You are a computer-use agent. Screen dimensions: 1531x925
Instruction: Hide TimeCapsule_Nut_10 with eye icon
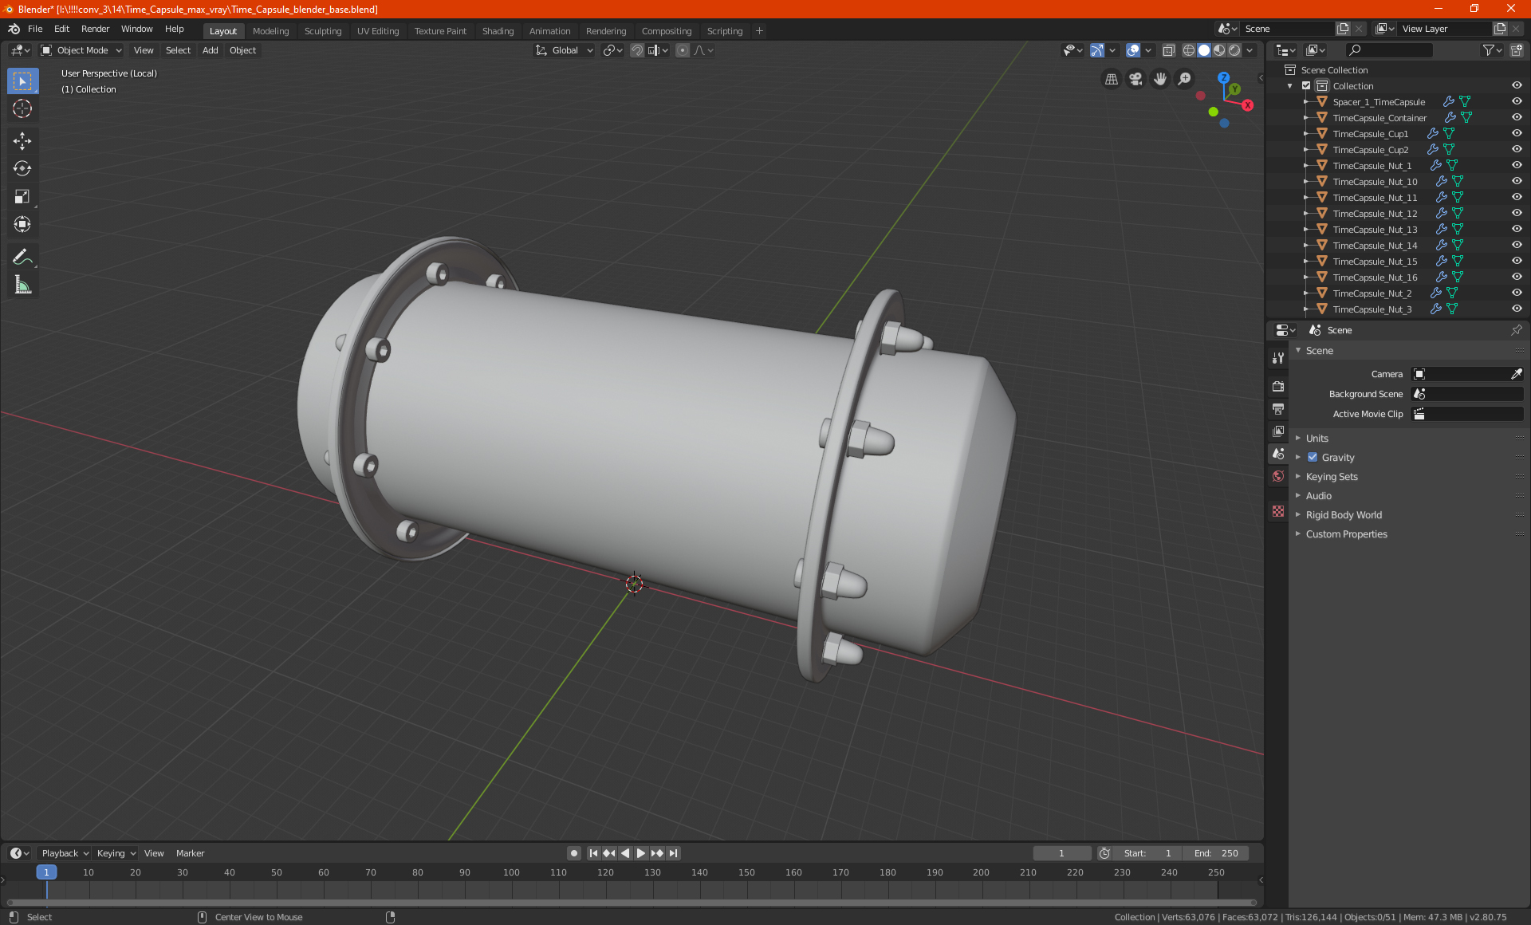(1517, 181)
